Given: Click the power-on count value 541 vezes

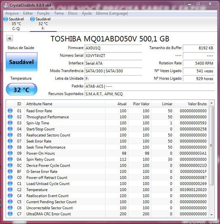Looking at the screenshot, I should pyautogui.click(x=199, y=71).
